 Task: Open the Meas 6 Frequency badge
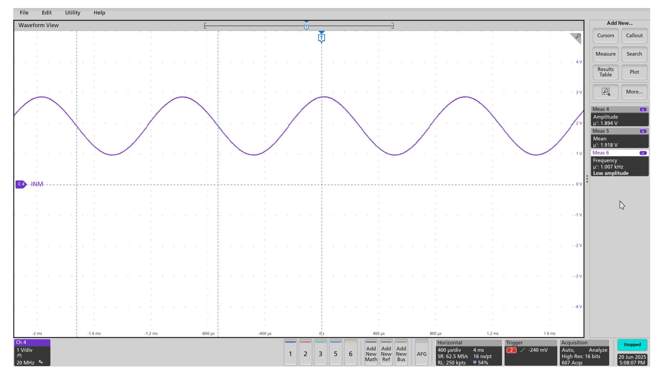pos(620,163)
